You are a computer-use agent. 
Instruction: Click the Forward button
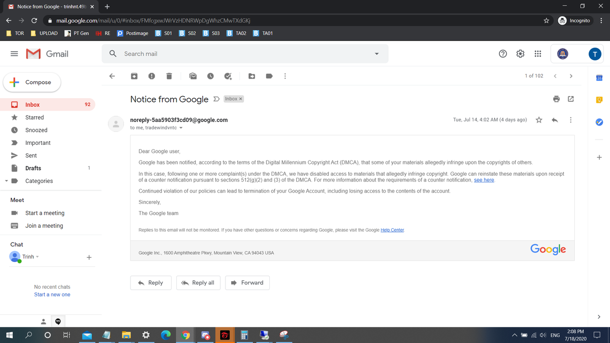[247, 282]
